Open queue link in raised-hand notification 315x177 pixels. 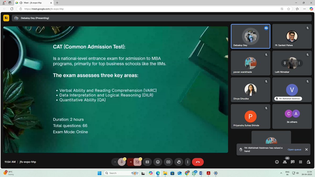(x=294, y=149)
